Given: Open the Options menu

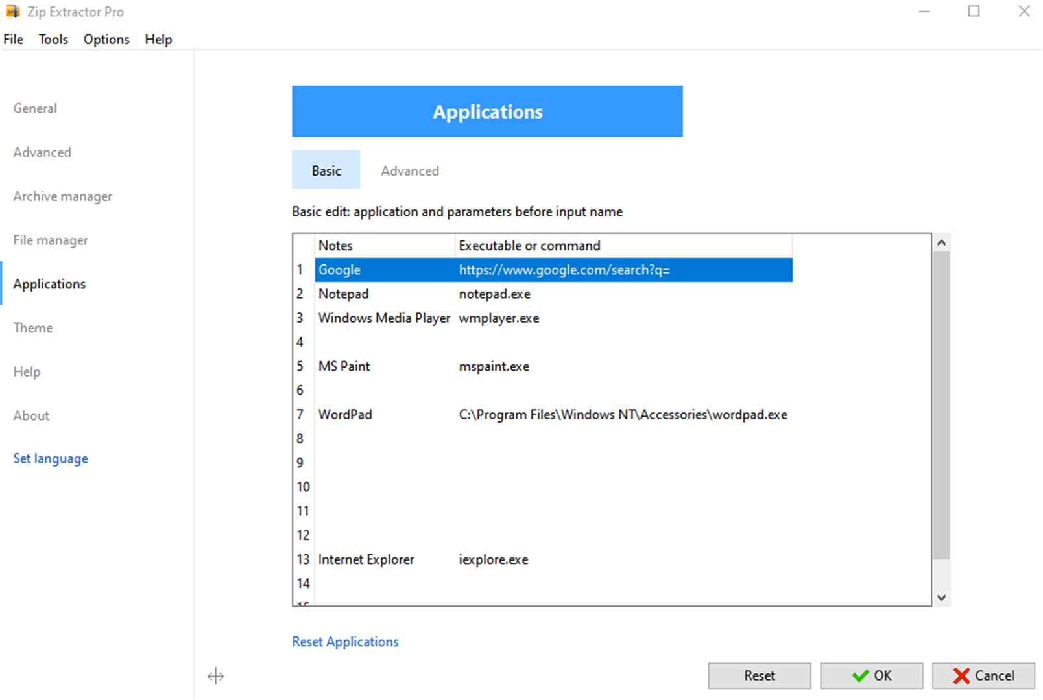Looking at the screenshot, I should click(106, 39).
